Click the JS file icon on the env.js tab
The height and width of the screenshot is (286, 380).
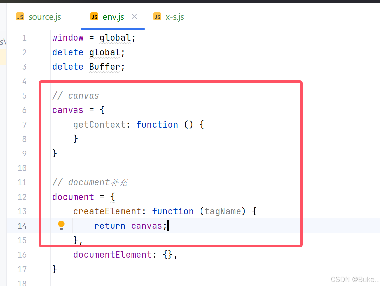pos(94,16)
